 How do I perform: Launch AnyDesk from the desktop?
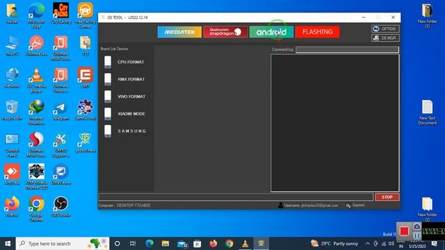[x=12, y=174]
